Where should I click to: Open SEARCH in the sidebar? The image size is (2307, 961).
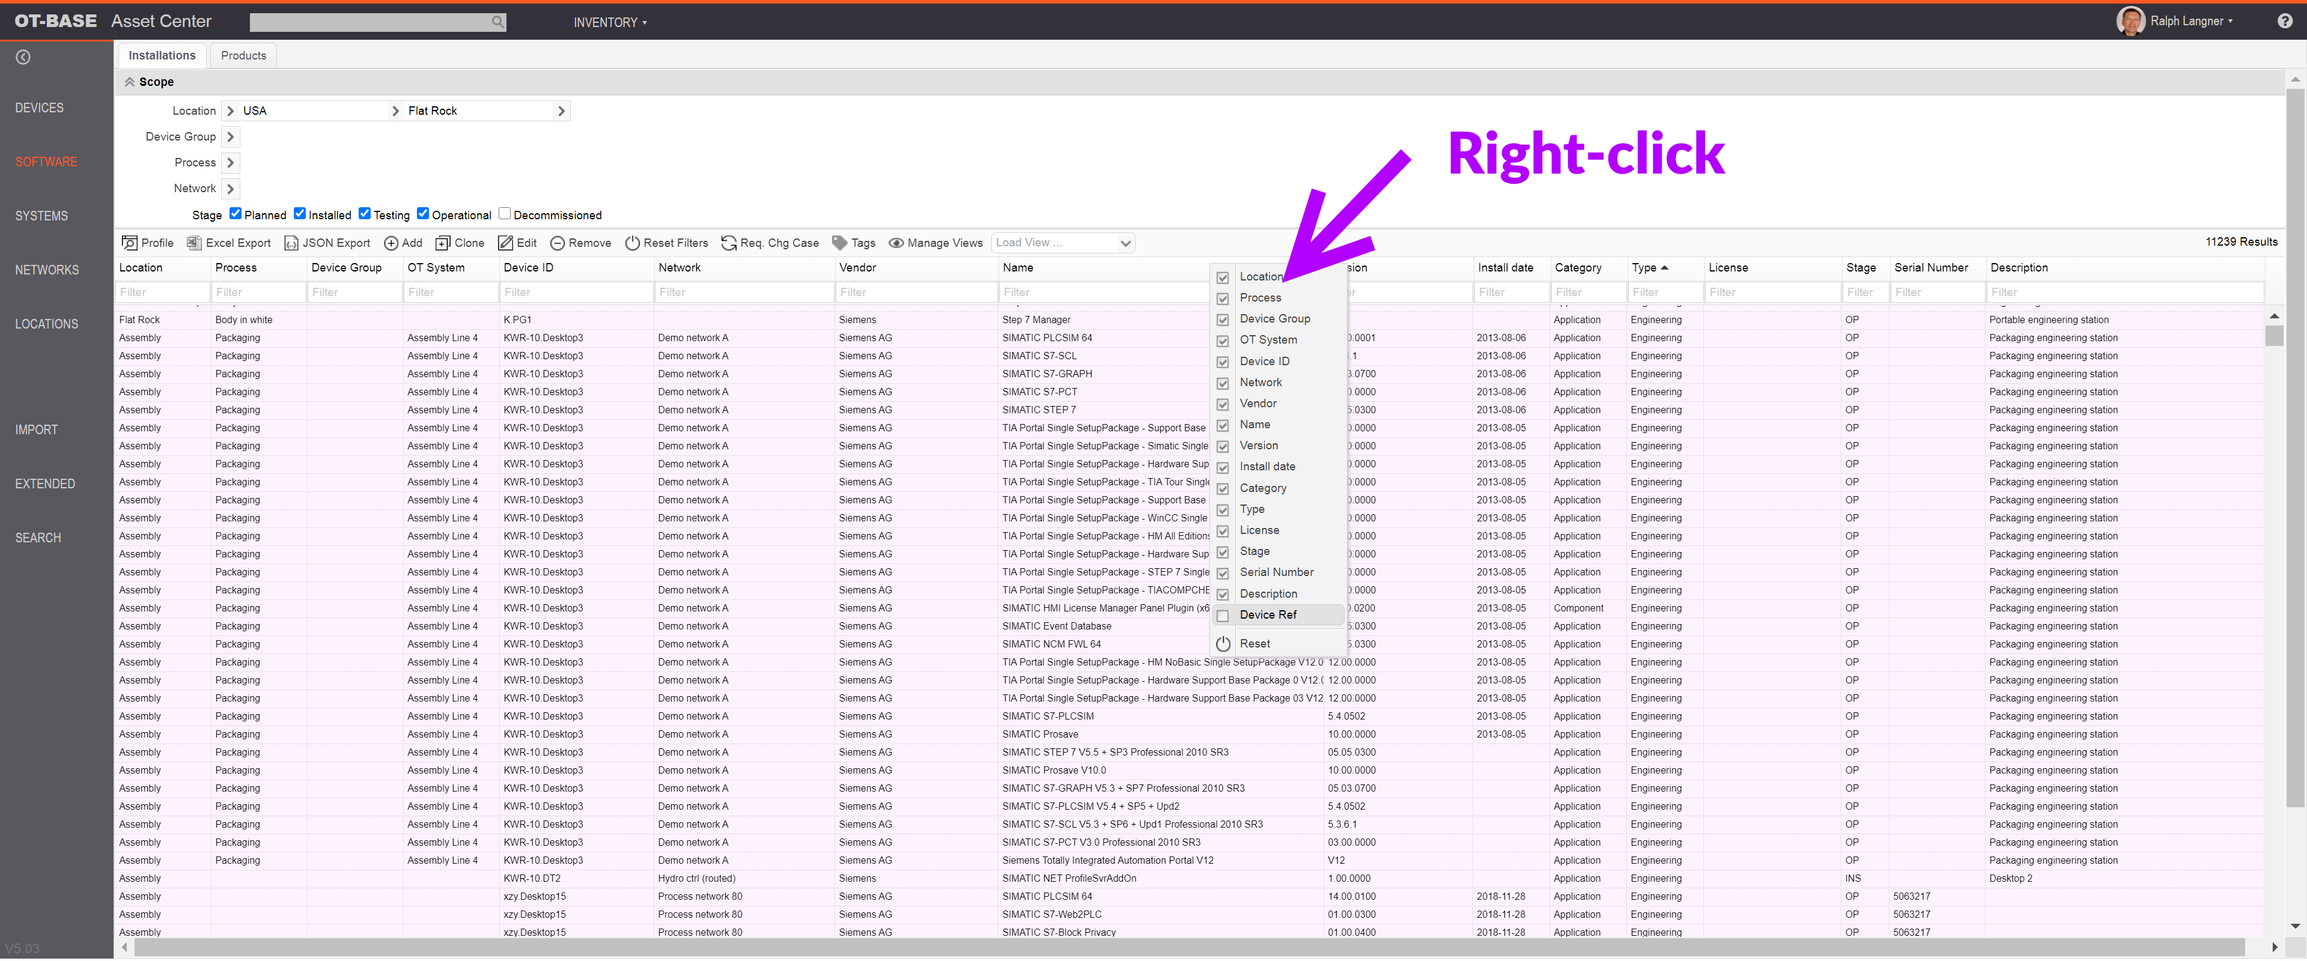point(38,538)
